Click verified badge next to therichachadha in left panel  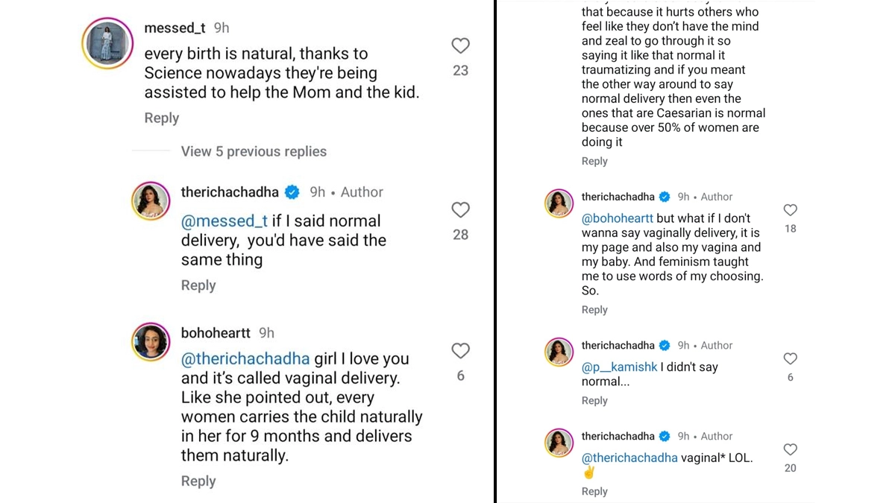pos(292,192)
